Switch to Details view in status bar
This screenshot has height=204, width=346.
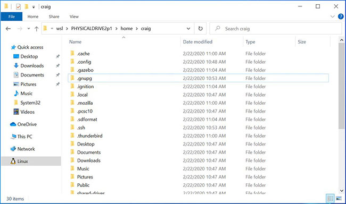pyautogui.click(x=331, y=199)
